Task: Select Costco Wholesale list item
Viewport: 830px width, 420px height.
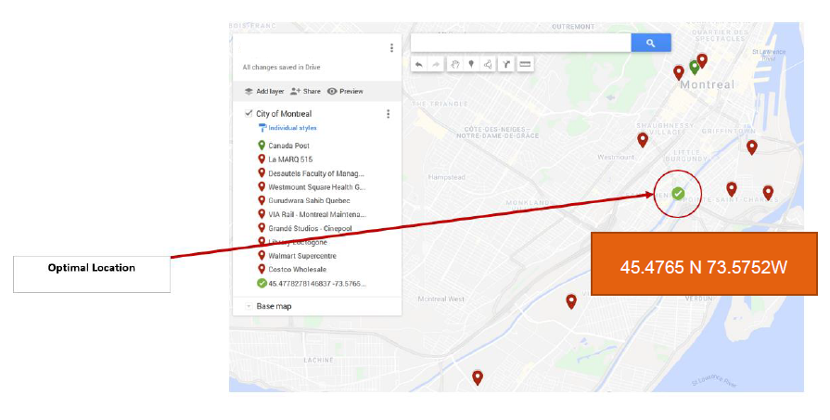Action: pos(297,269)
